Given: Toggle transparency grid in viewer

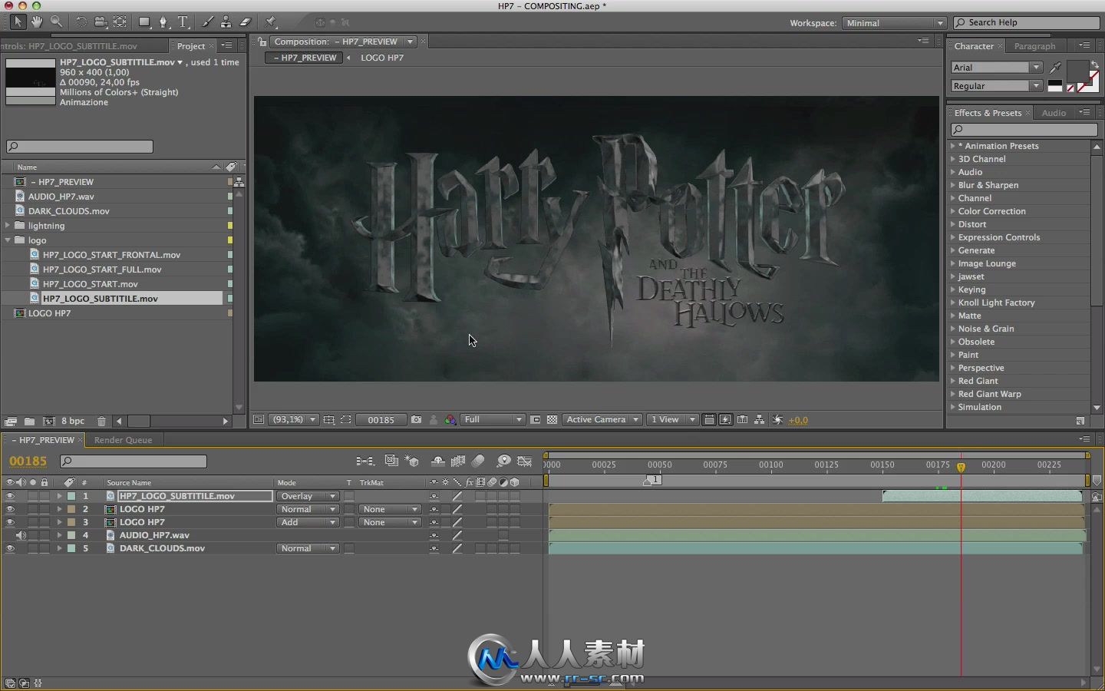Looking at the screenshot, I should 552,420.
